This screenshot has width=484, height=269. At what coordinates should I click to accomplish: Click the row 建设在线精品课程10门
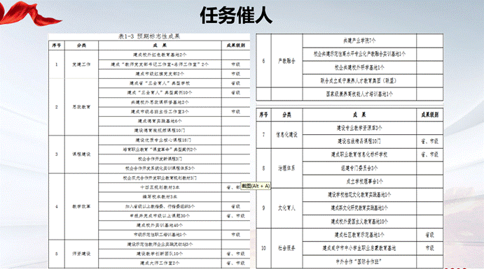[x=359, y=141]
